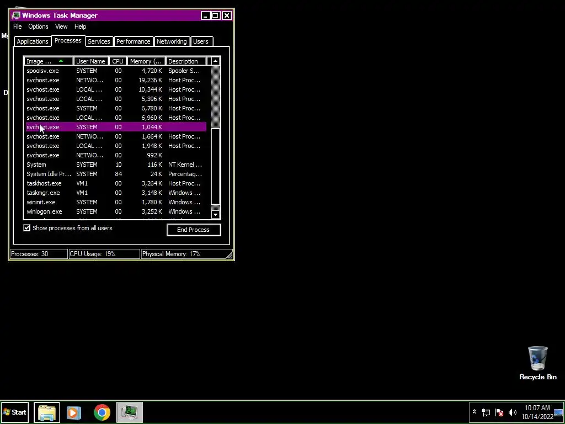The height and width of the screenshot is (424, 565).
Task: Select svchost.exe row with 6,780 K memory
Action: pos(115,108)
